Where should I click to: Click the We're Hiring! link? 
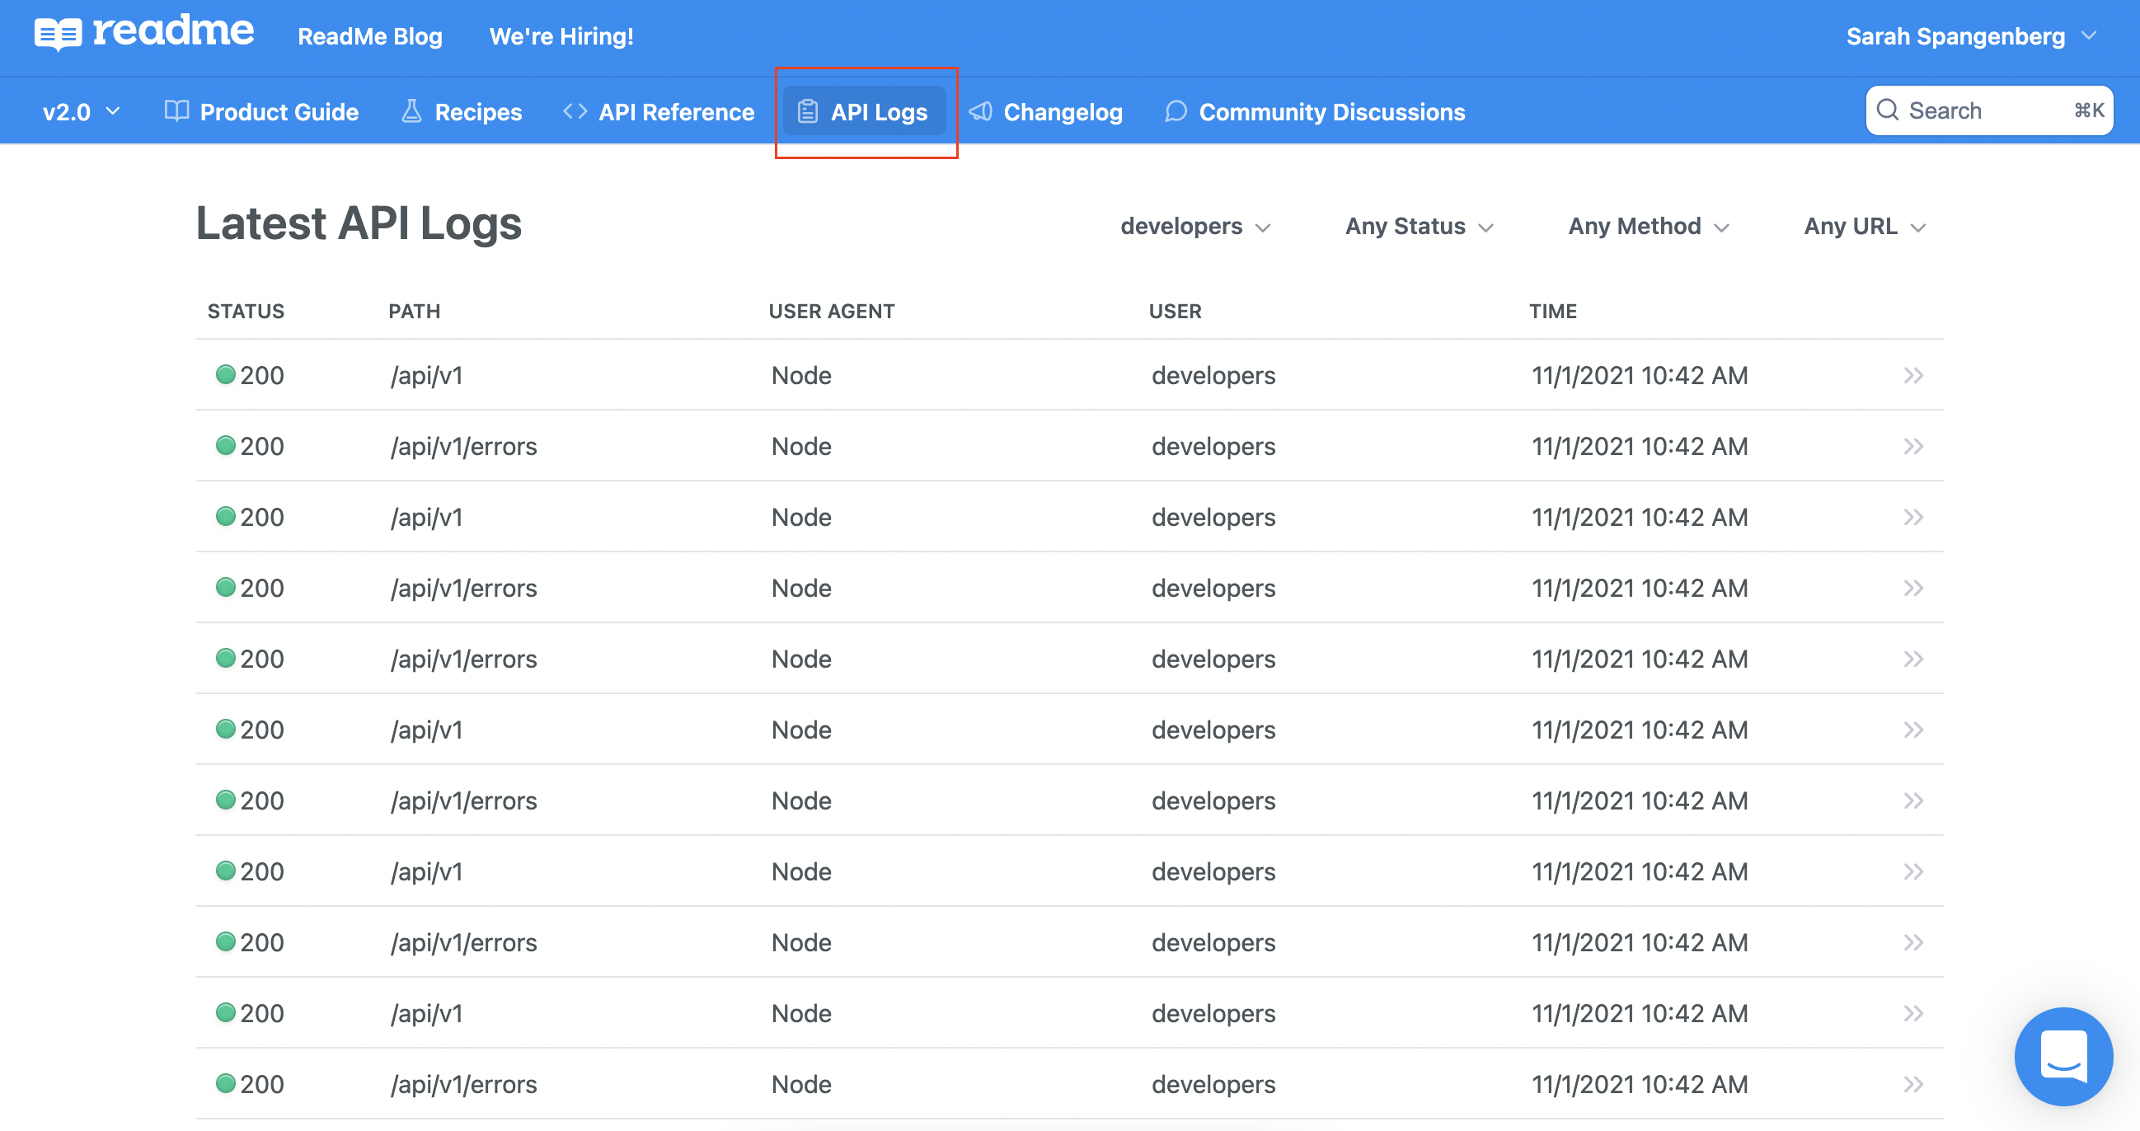click(561, 36)
